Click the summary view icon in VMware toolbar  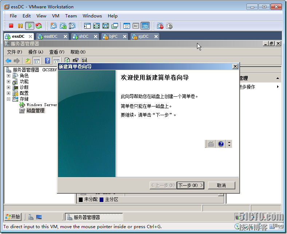pyautogui.click(x=127, y=26)
